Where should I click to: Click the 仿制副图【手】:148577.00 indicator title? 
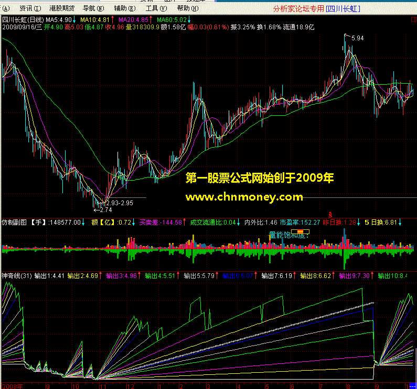point(41,222)
